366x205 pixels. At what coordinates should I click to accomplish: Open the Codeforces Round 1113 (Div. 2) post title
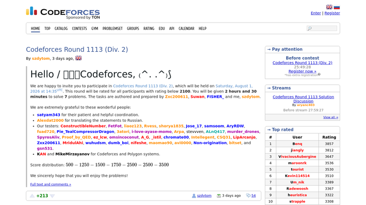[x=77, y=50]
